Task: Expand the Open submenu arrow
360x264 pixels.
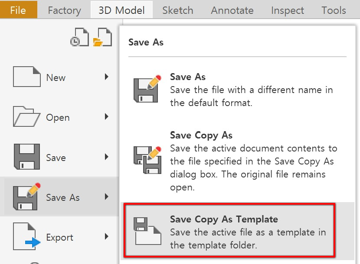Action: [x=106, y=117]
